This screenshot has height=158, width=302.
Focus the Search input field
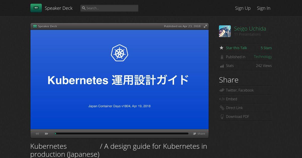click(x=109, y=8)
